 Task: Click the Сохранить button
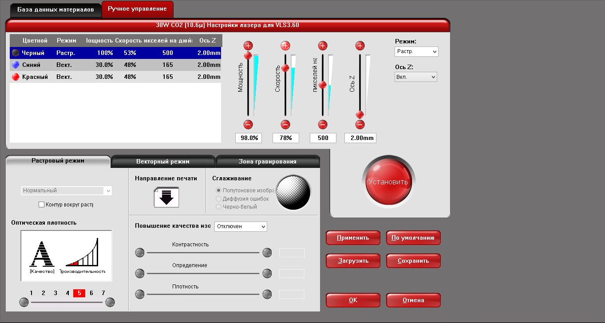413,261
